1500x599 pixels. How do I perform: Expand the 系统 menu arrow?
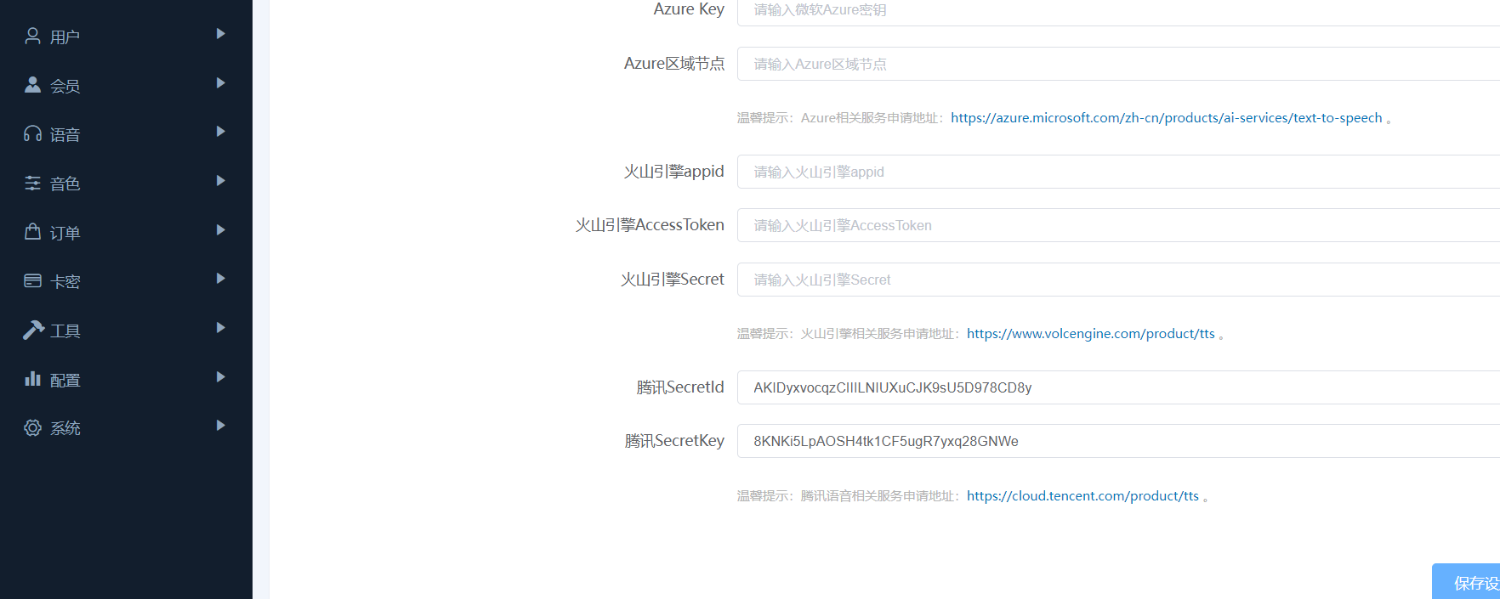(x=221, y=426)
